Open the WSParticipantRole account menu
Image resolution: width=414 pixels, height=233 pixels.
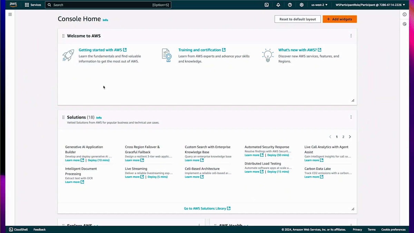tap(370, 5)
